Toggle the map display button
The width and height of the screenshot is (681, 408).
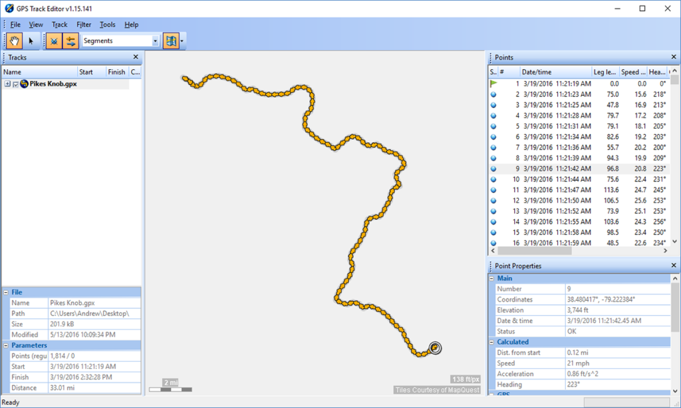pos(171,41)
